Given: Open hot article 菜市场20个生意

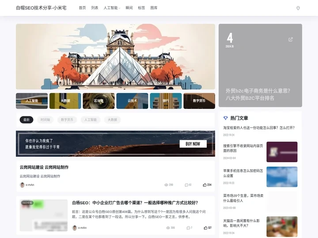Looking at the screenshot, I should (x=243, y=198).
